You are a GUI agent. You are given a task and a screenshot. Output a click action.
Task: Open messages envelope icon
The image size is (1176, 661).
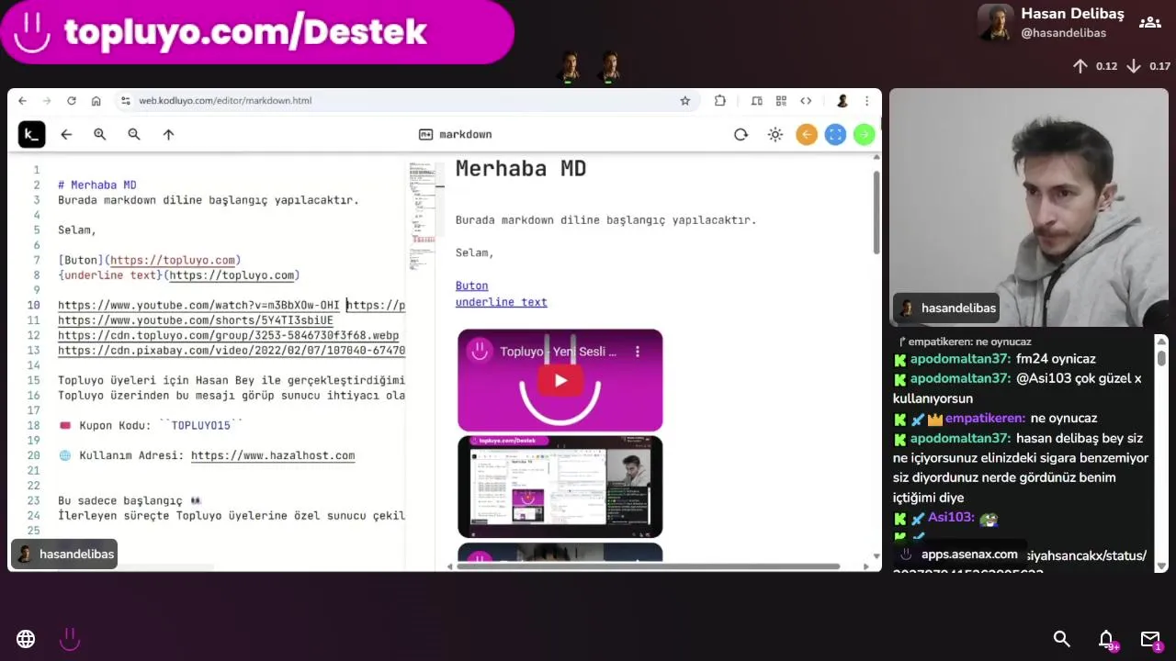point(1150,639)
